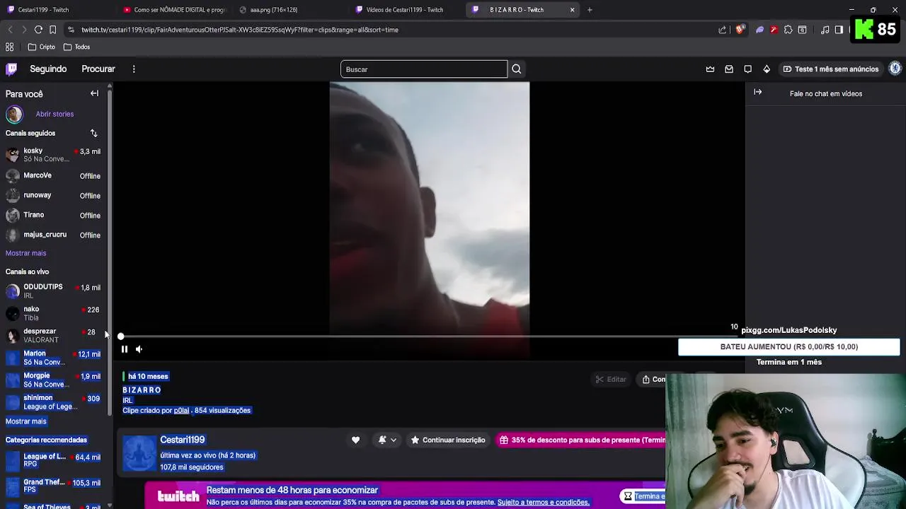Toggle the follow heart button

355,440
